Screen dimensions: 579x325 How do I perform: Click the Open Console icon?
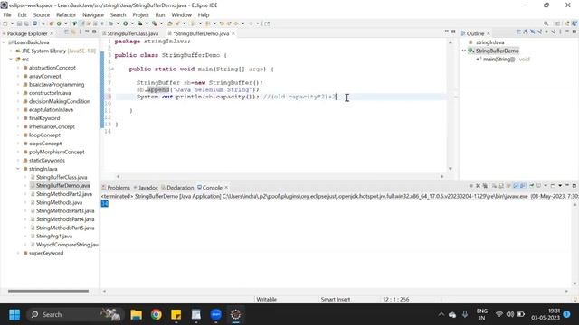pyautogui.click(x=553, y=186)
